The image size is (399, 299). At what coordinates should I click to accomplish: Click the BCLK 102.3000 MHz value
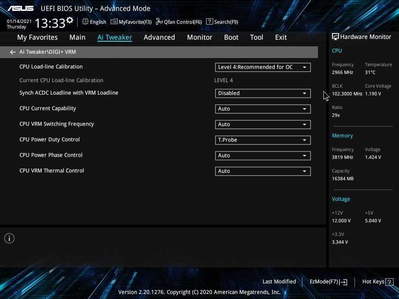[347, 94]
